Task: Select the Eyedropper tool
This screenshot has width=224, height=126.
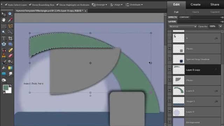Action: (10, 20)
